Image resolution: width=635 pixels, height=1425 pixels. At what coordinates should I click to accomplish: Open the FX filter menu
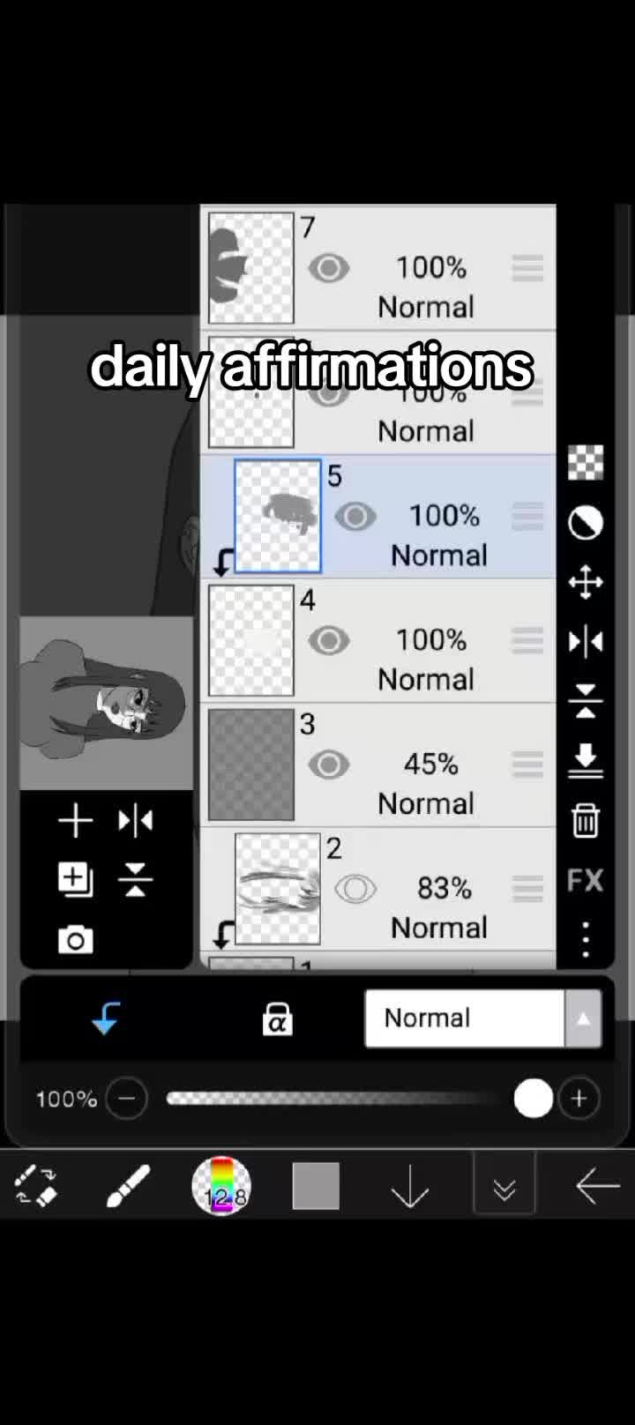click(x=586, y=880)
